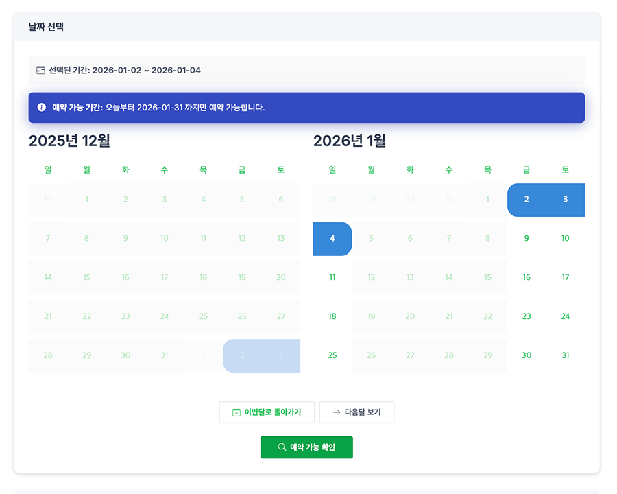This screenshot has height=494, width=617.
Task: Select January 31, the last bookable day
Action: [x=565, y=355]
